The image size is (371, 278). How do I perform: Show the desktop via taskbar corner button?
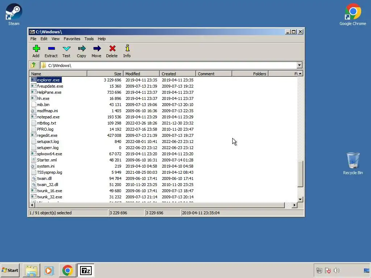367,270
